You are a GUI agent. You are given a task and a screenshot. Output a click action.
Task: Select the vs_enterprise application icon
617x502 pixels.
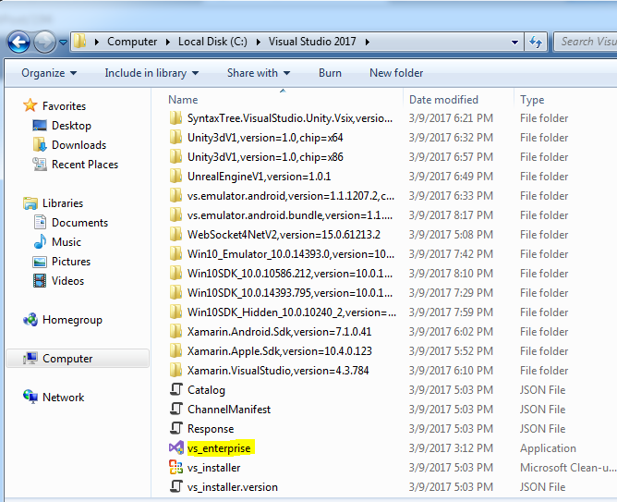point(176,448)
